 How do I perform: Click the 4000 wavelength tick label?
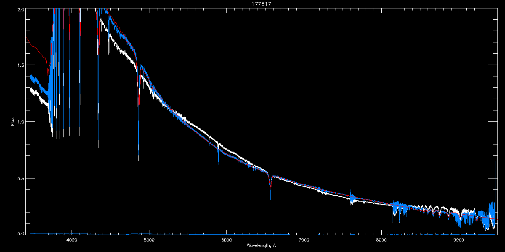[72, 240]
